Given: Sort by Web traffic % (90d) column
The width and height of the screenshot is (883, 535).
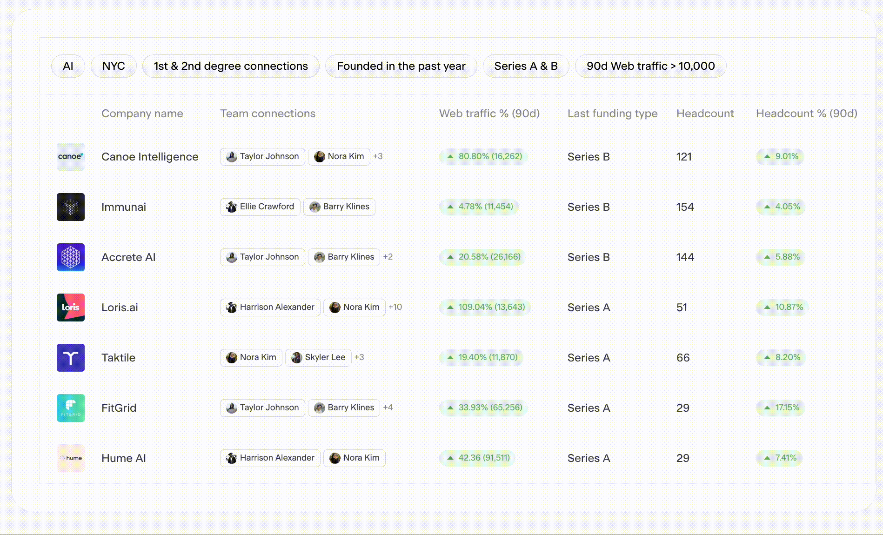Looking at the screenshot, I should pos(489,114).
